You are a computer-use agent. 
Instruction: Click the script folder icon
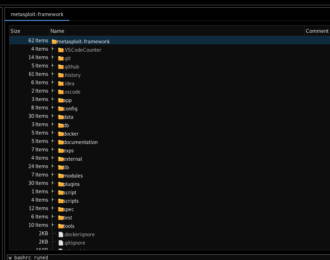pyautogui.click(x=61, y=193)
